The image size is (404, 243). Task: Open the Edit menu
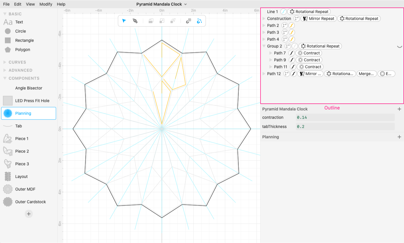click(18, 4)
